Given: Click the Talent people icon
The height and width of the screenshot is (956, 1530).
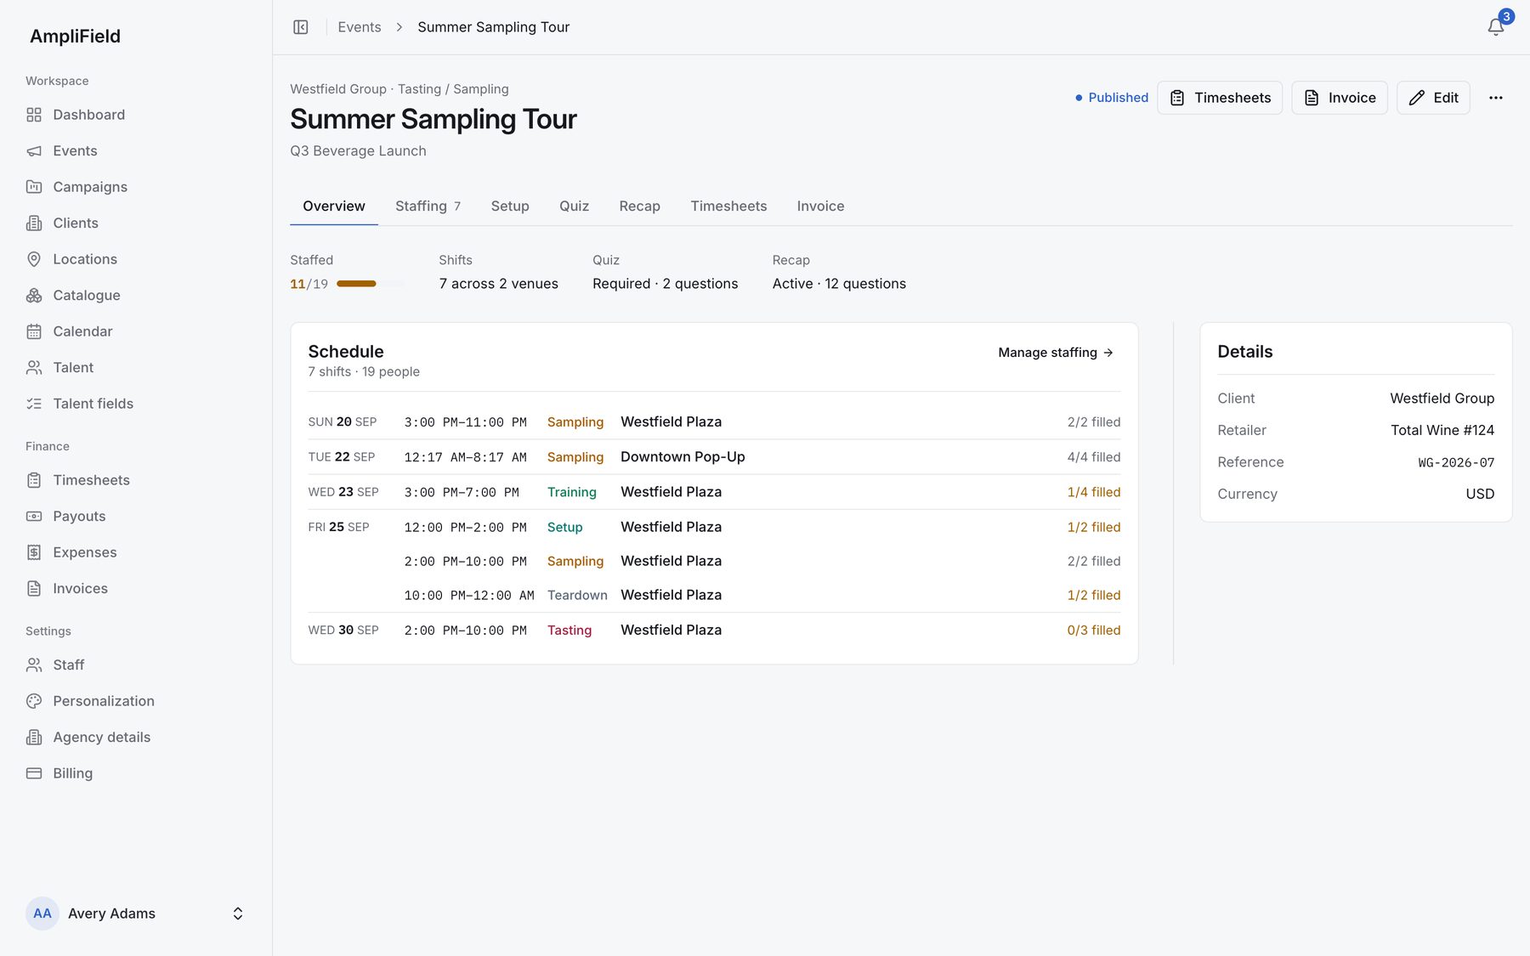Looking at the screenshot, I should coord(34,367).
